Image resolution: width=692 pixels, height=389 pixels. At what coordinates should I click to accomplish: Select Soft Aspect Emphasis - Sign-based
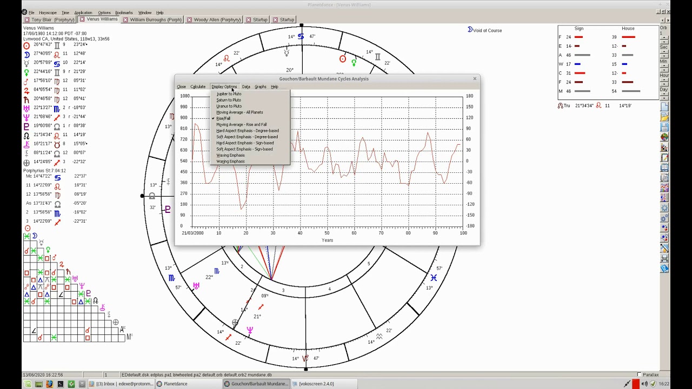tap(244, 149)
